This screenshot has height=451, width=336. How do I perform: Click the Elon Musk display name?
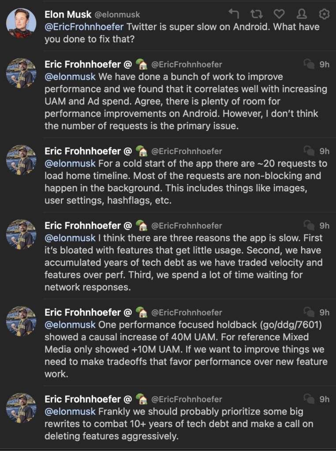(x=68, y=15)
